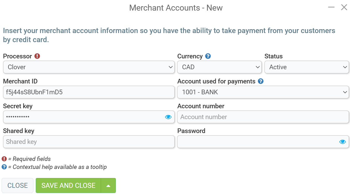
Task: Show the Password using the eye icon
Action: [342, 142]
